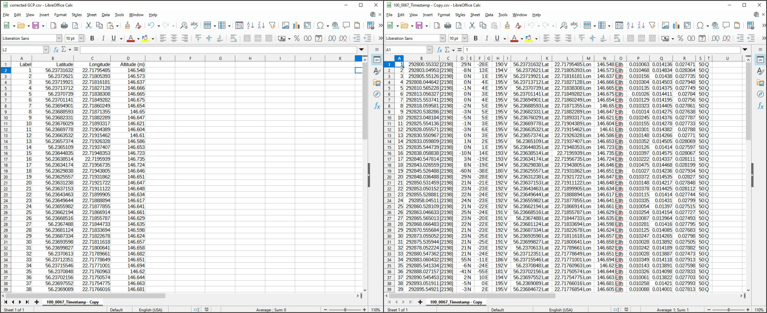Apply yellow highlighting in corrected GCP.csv window

145,38
